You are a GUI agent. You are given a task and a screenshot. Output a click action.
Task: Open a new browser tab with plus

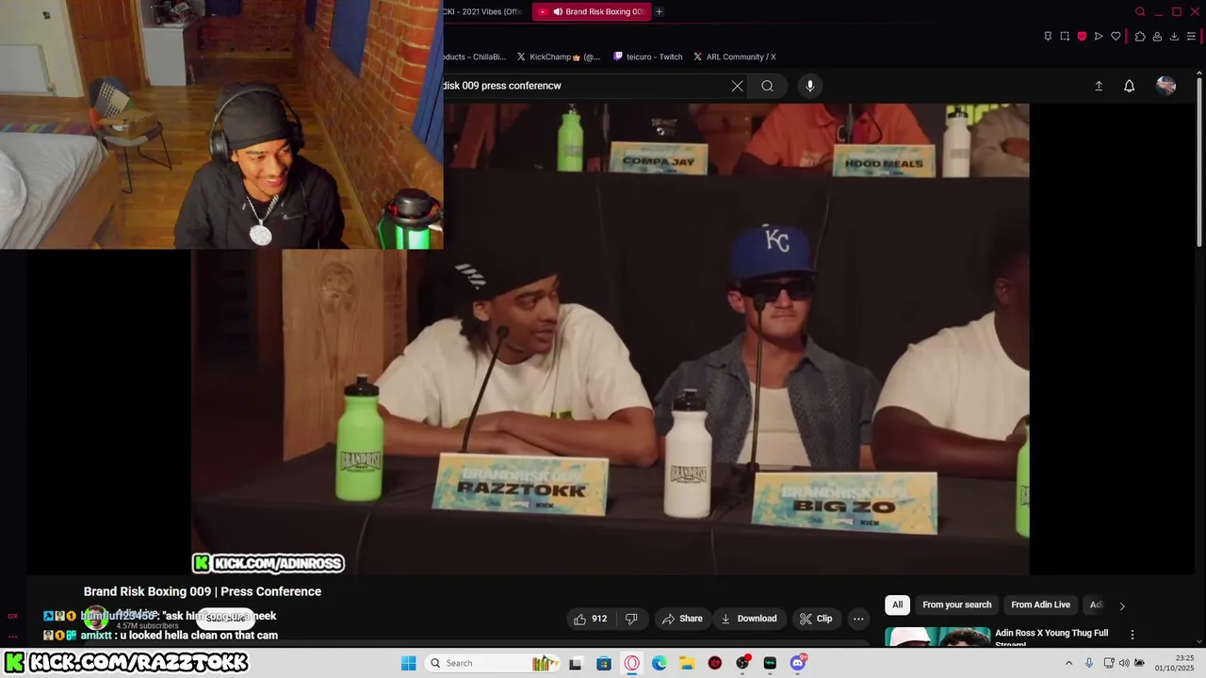pos(659,11)
